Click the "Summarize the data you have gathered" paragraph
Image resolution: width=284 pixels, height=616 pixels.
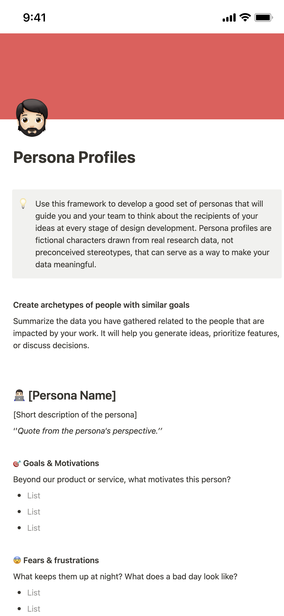coord(146,333)
